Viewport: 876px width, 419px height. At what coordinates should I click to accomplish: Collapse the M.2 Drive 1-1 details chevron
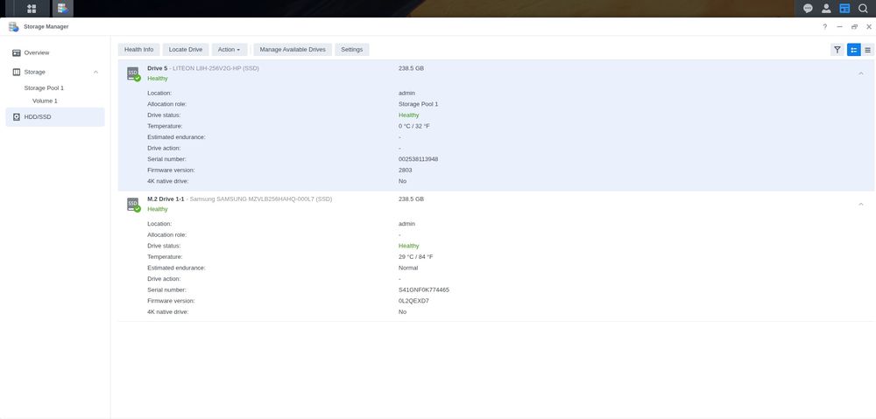pos(861,204)
